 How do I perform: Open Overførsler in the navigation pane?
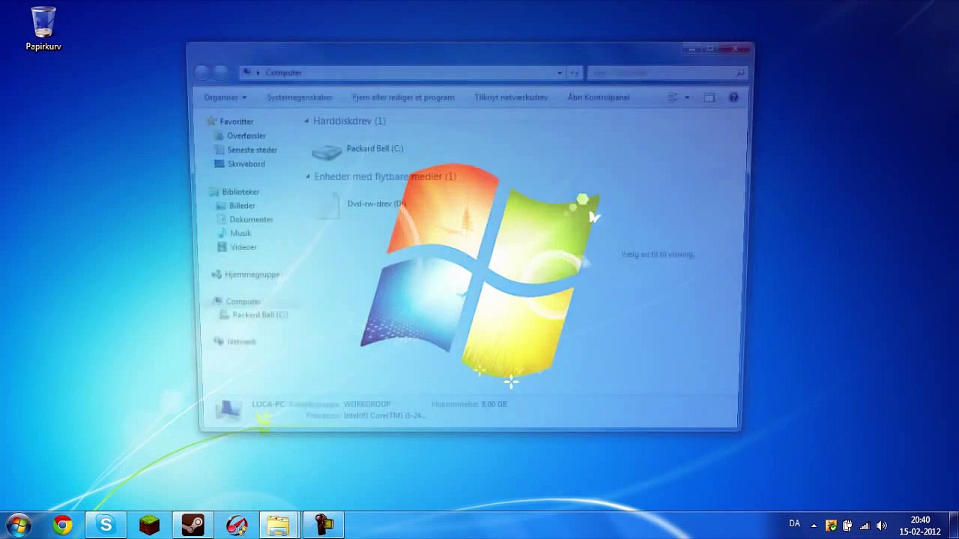click(x=246, y=135)
